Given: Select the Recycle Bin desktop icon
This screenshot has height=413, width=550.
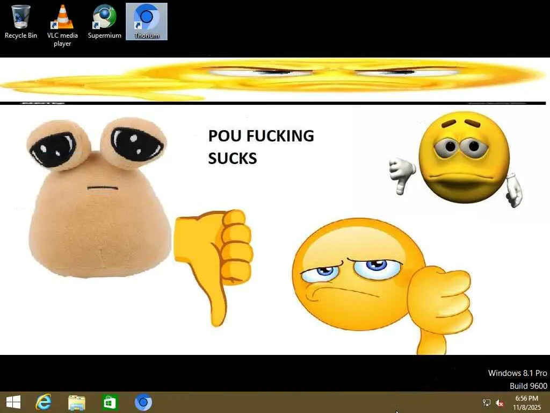Looking at the screenshot, I should 21,22.
